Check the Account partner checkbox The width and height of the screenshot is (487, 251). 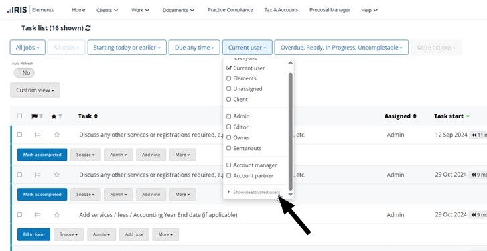[x=229, y=175]
